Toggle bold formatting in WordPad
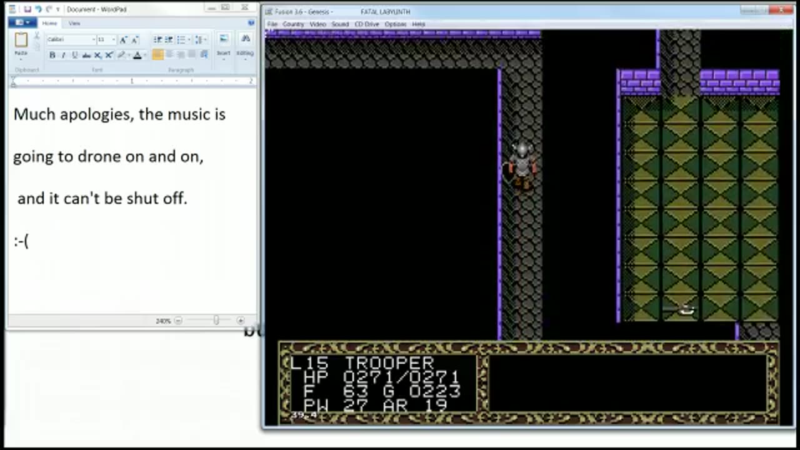This screenshot has width=800, height=450. (52, 55)
